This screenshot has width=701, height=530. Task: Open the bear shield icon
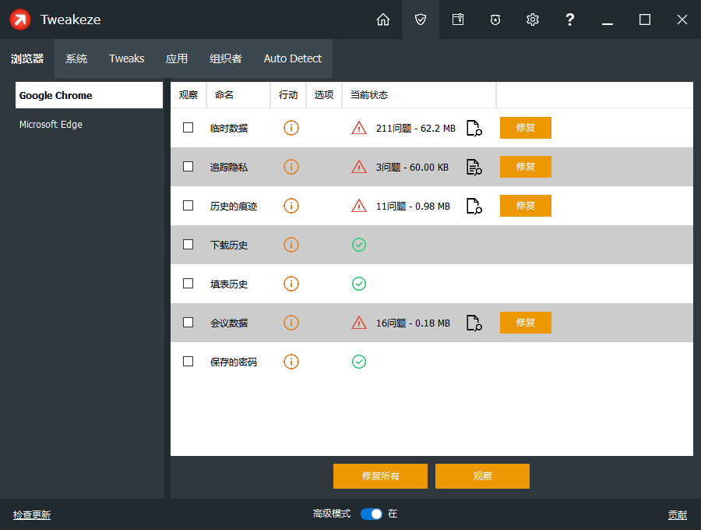tap(495, 19)
